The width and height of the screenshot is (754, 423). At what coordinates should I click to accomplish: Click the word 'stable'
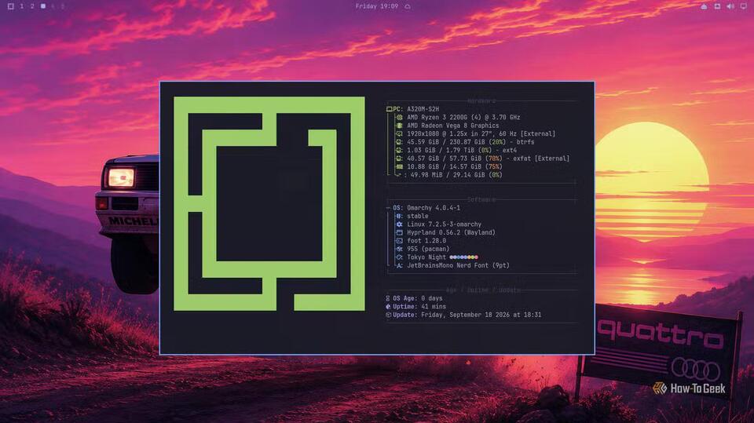point(418,217)
